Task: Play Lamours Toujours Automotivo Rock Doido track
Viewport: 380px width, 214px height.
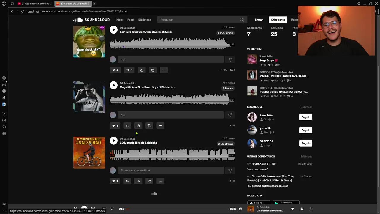Action: pos(113,30)
